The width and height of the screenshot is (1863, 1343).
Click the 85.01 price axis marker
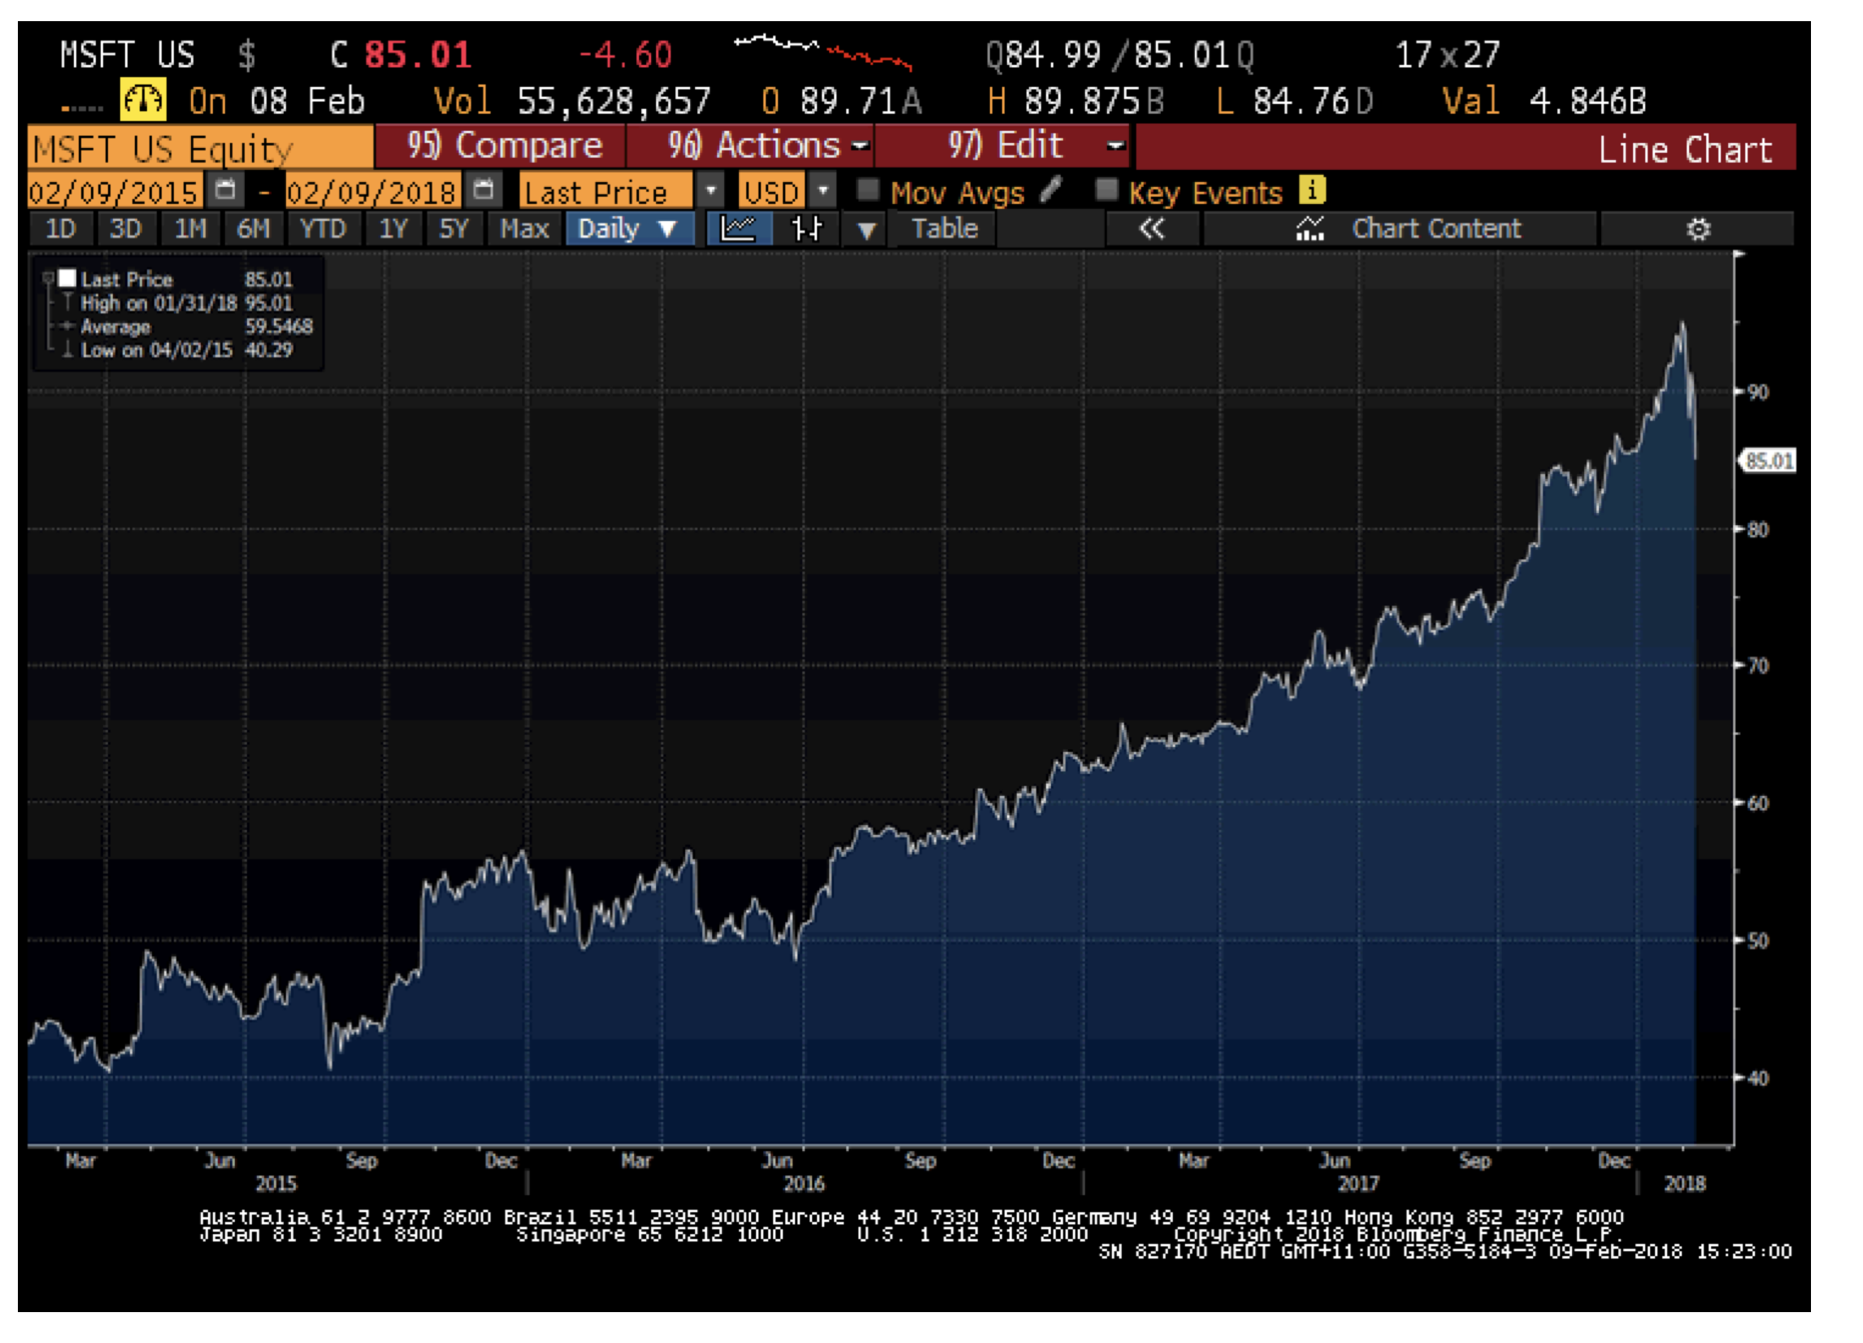pyautogui.click(x=1769, y=461)
